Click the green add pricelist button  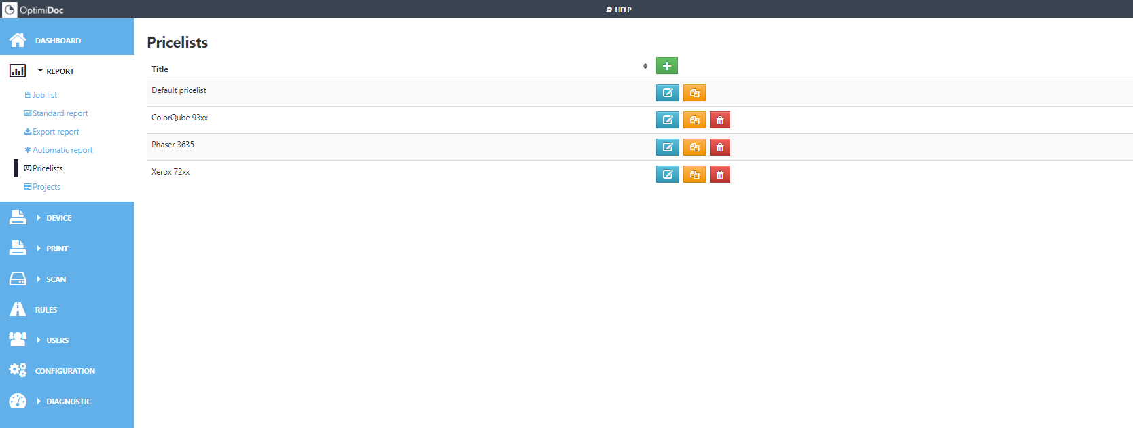[x=666, y=66]
